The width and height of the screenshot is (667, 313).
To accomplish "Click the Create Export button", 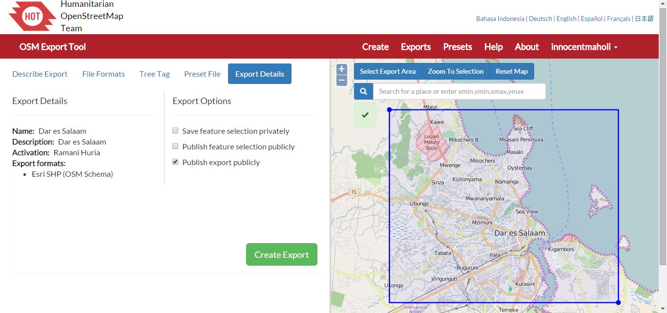I will click(x=282, y=254).
